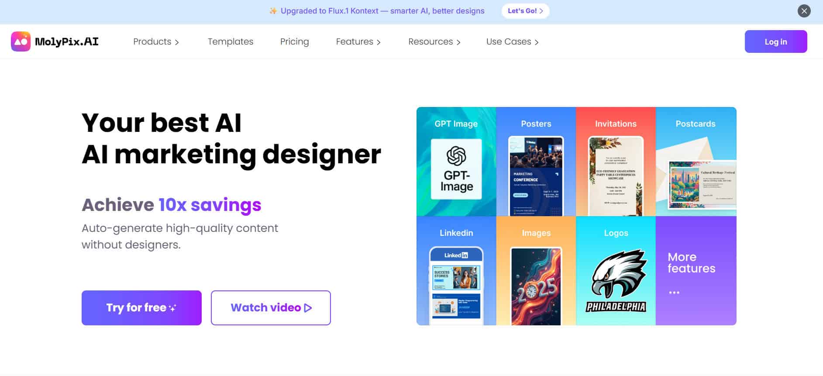Open the More features tile
This screenshot has height=376, width=823.
point(696,271)
